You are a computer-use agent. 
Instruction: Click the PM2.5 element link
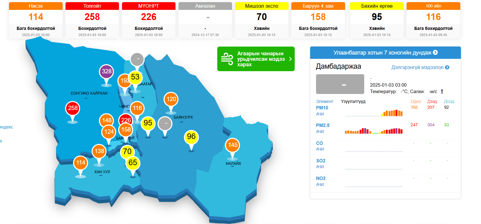tap(323, 125)
